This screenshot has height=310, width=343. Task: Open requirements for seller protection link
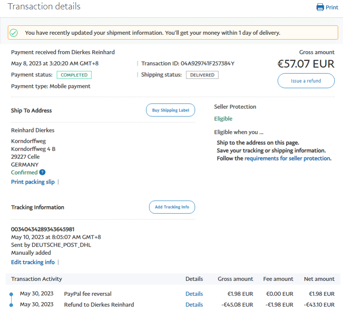pos(287,158)
